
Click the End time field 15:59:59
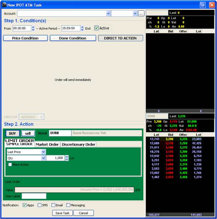pos(71,28)
